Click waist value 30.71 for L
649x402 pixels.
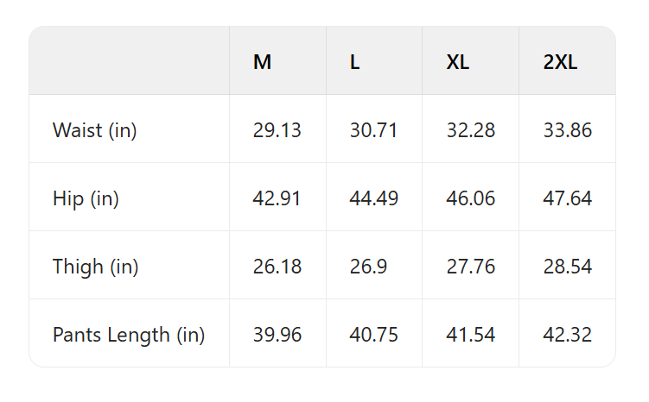pos(374,130)
